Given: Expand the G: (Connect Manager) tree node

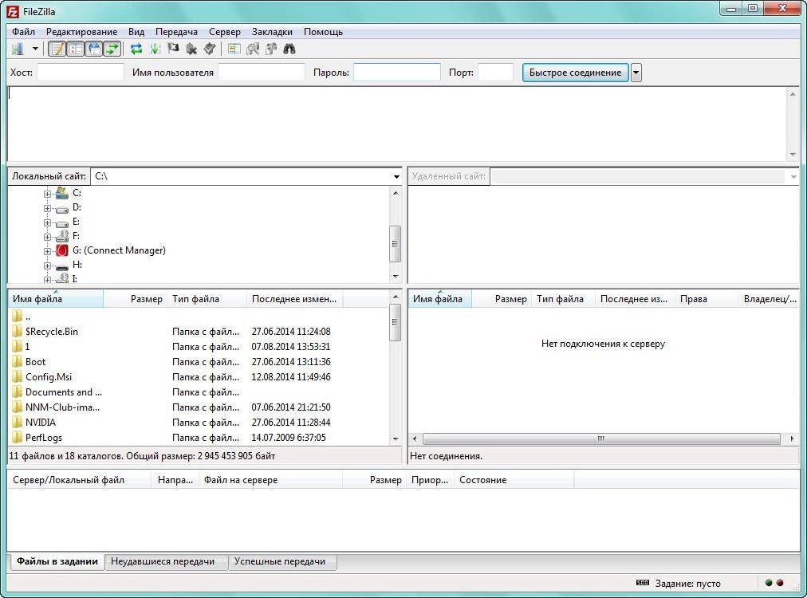Looking at the screenshot, I should 47,252.
